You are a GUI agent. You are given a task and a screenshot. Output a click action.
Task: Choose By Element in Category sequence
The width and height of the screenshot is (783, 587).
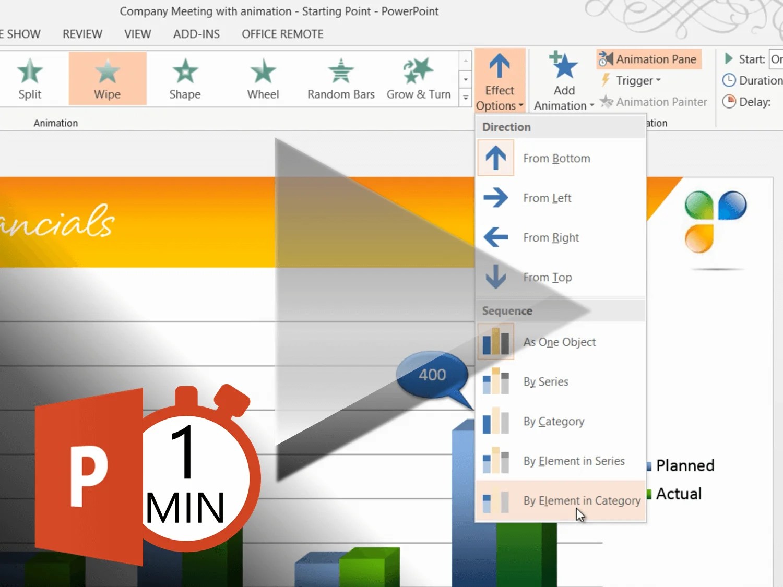(582, 500)
